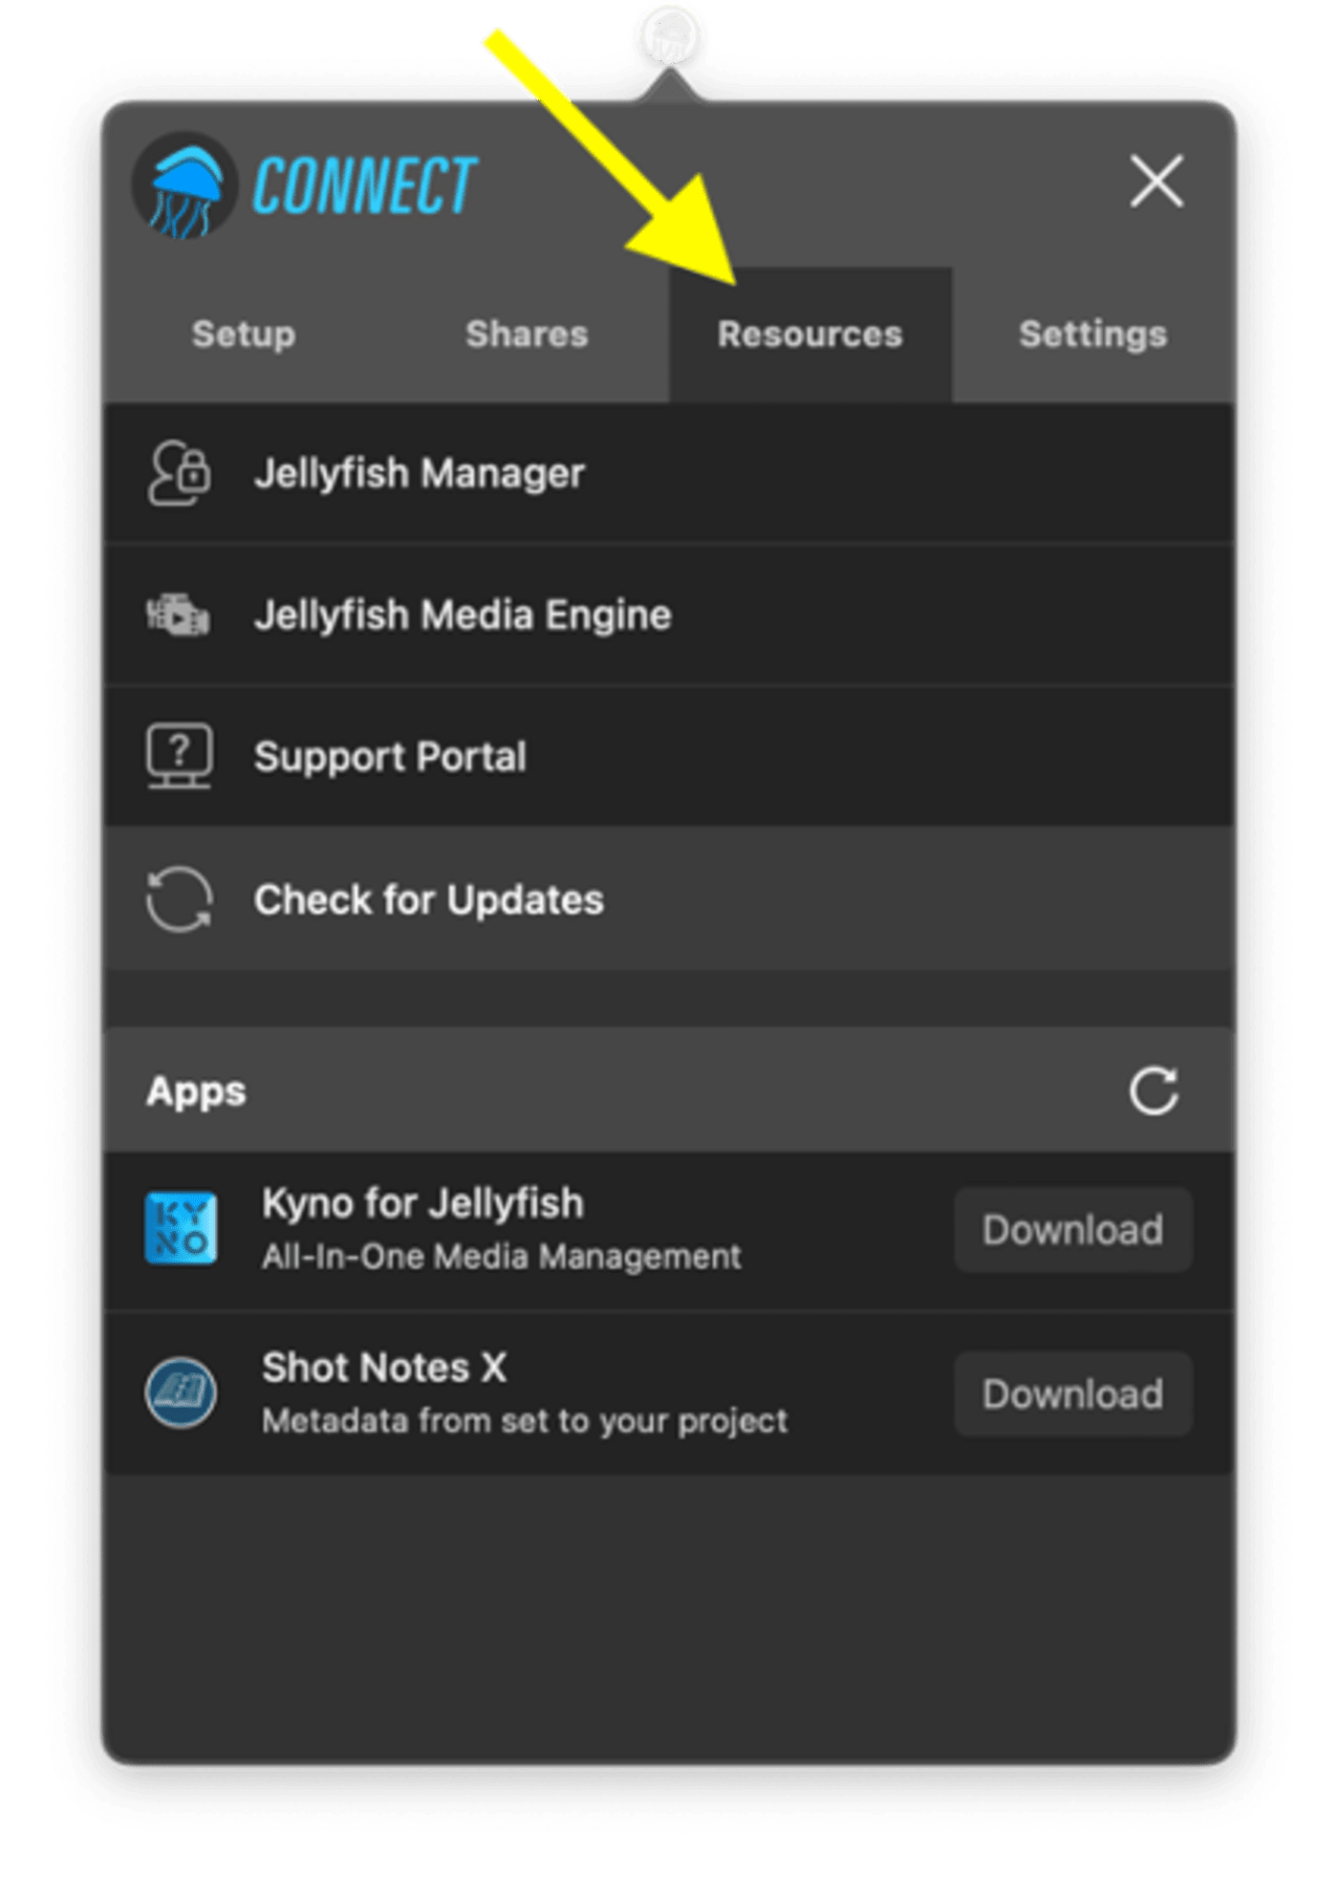Open the Support Portal text link
The width and height of the screenshot is (1338, 1878).
click(x=390, y=757)
